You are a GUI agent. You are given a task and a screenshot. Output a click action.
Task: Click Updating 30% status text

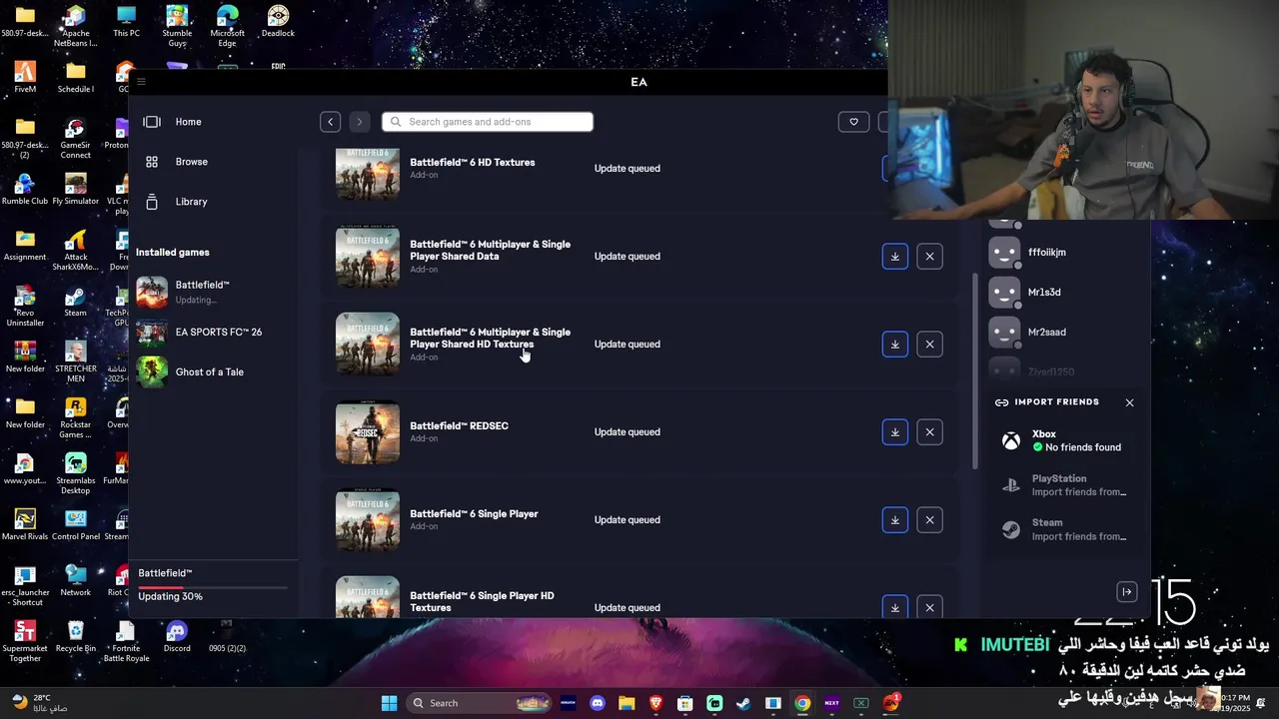point(170,596)
